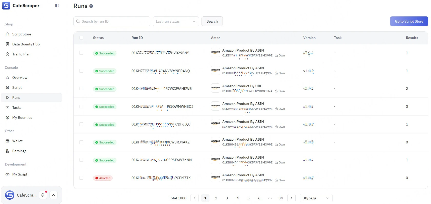Click the Data Bounty Hub icon

click(7, 44)
